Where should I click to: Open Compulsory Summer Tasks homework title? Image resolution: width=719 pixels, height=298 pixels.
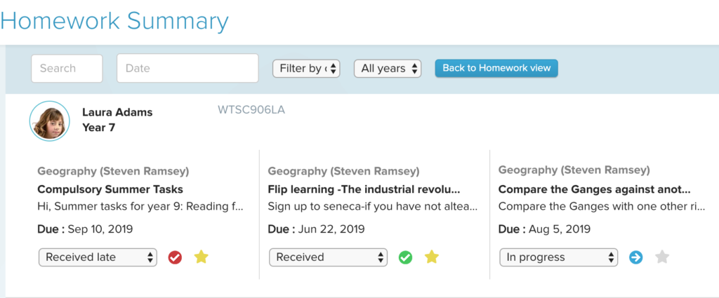pos(110,189)
